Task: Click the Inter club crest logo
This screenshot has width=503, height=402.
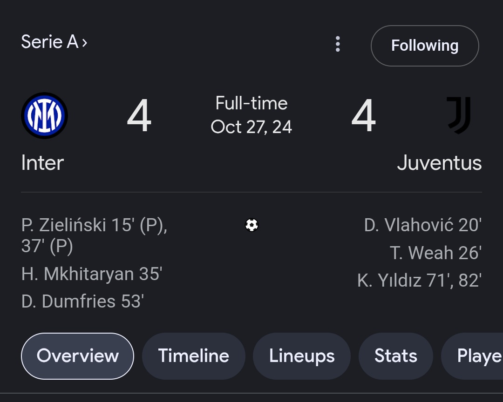Action: 44,115
